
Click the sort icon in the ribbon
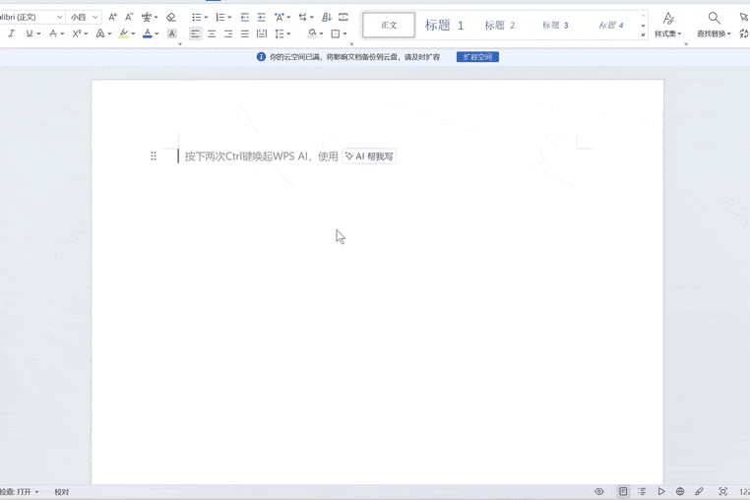coord(327,18)
